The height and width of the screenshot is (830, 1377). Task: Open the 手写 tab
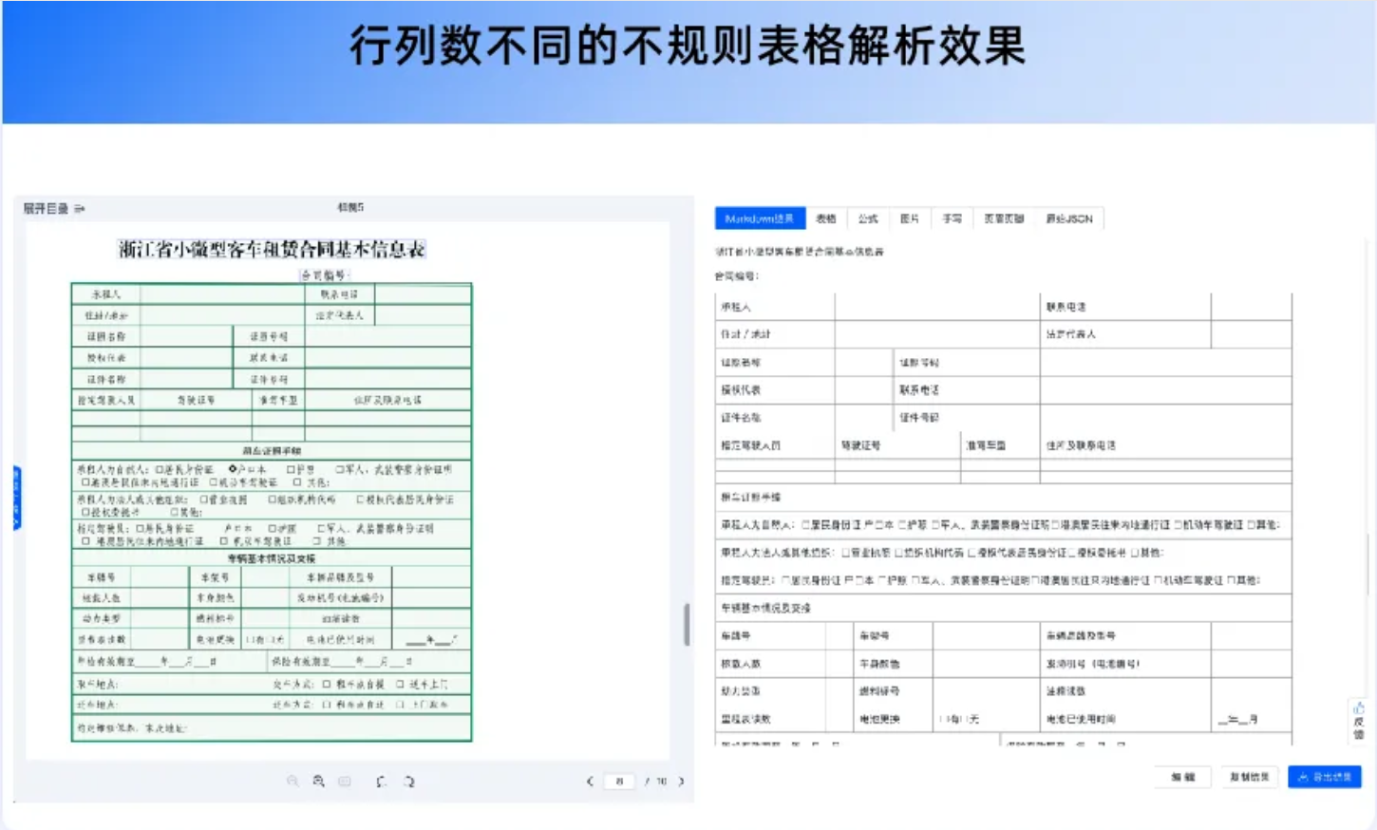tap(952, 218)
